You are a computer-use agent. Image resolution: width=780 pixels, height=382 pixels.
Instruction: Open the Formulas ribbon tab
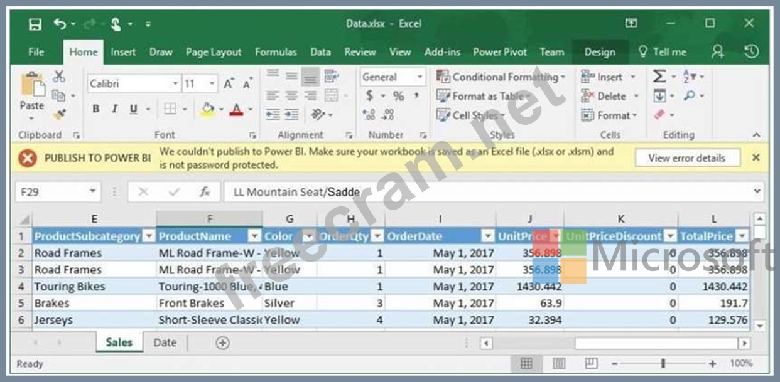click(x=276, y=52)
